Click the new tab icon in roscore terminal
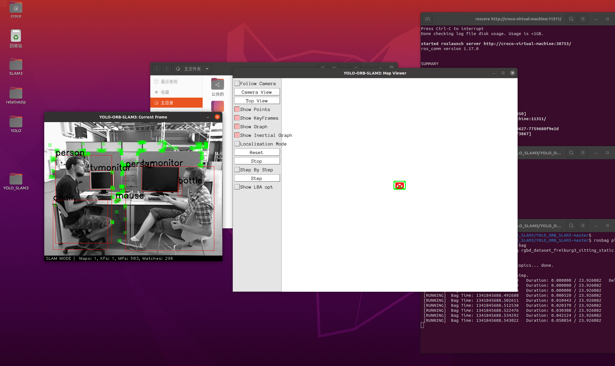The image size is (615, 366). click(x=427, y=19)
